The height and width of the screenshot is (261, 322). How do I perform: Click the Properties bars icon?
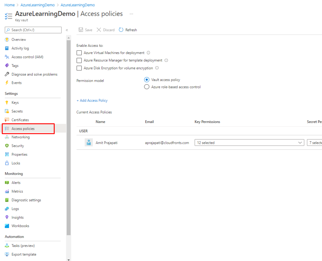pyautogui.click(x=7, y=154)
